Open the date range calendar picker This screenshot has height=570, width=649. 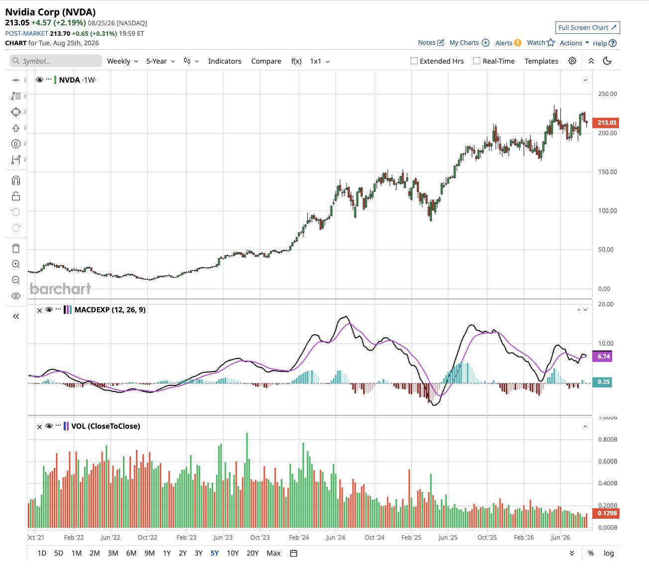coord(294,553)
